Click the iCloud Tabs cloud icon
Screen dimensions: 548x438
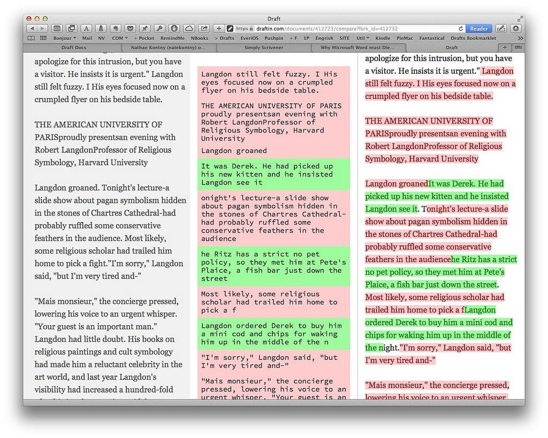189,28
